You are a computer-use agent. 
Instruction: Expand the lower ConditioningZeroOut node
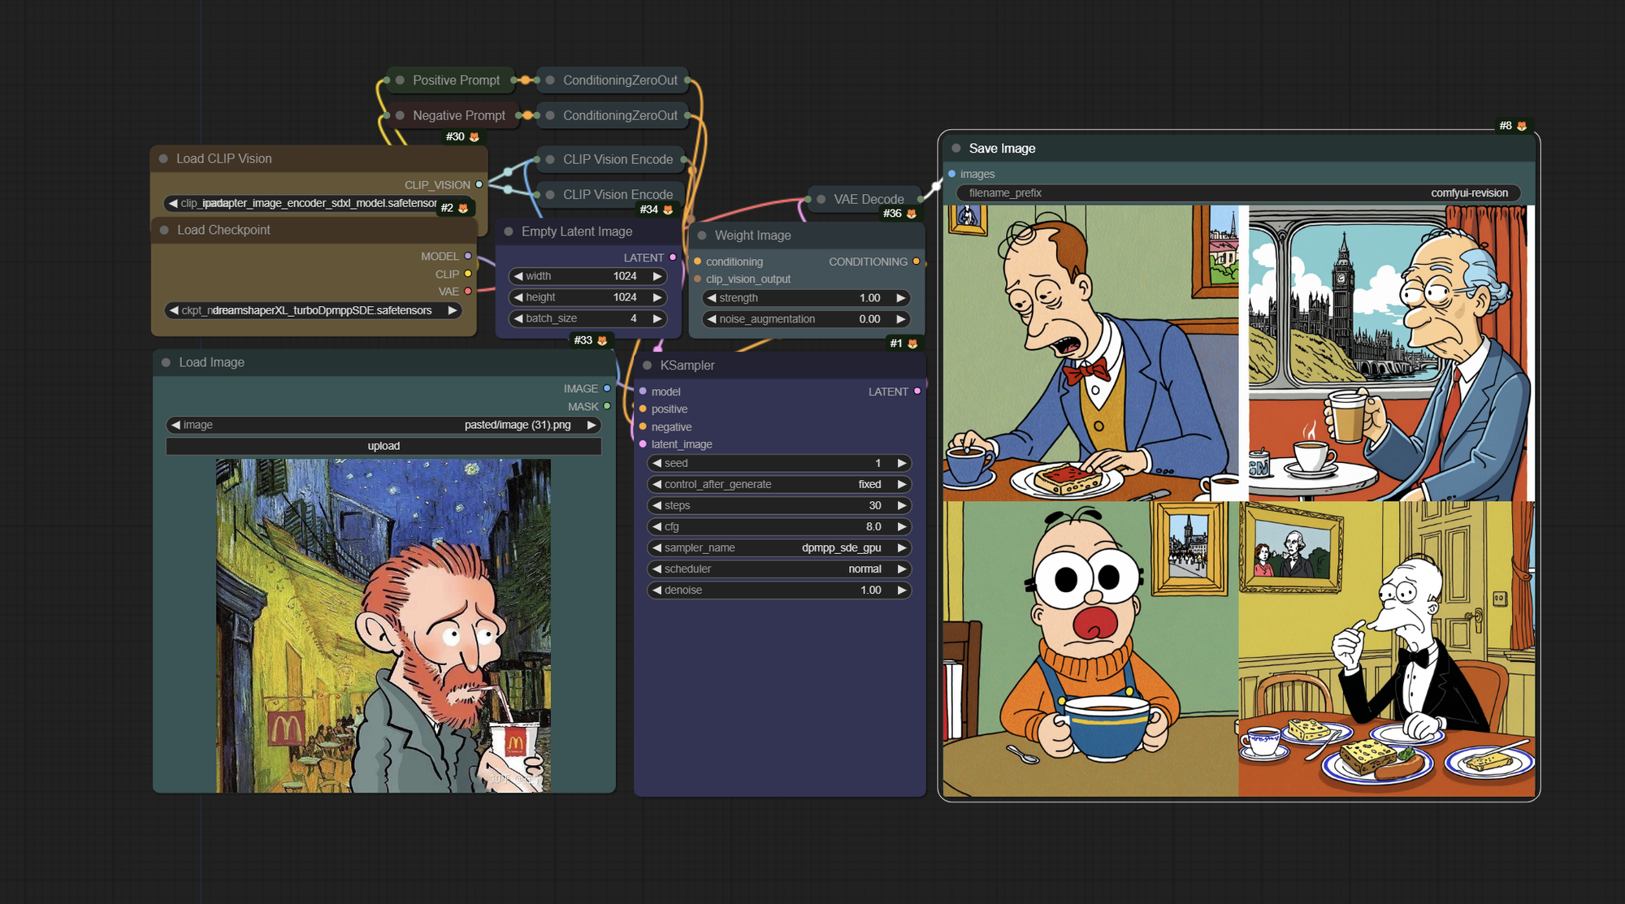click(550, 115)
